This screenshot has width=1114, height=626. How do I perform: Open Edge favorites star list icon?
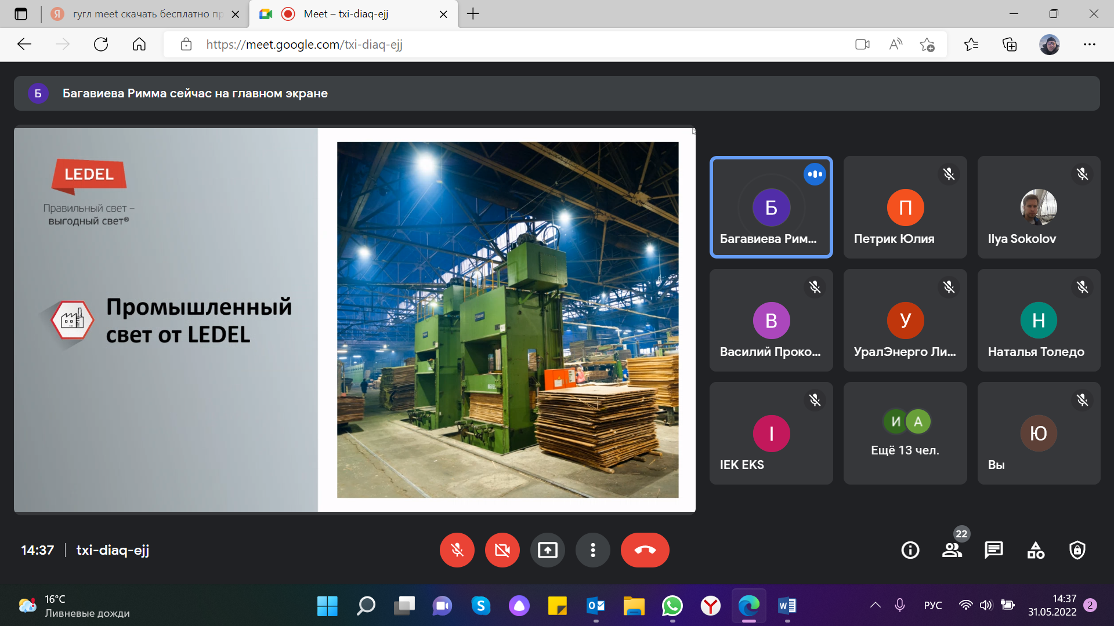coord(971,45)
